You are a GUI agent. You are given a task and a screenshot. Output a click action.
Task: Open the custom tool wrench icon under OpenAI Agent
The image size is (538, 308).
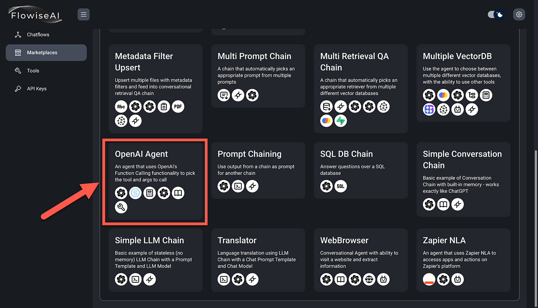(121, 207)
